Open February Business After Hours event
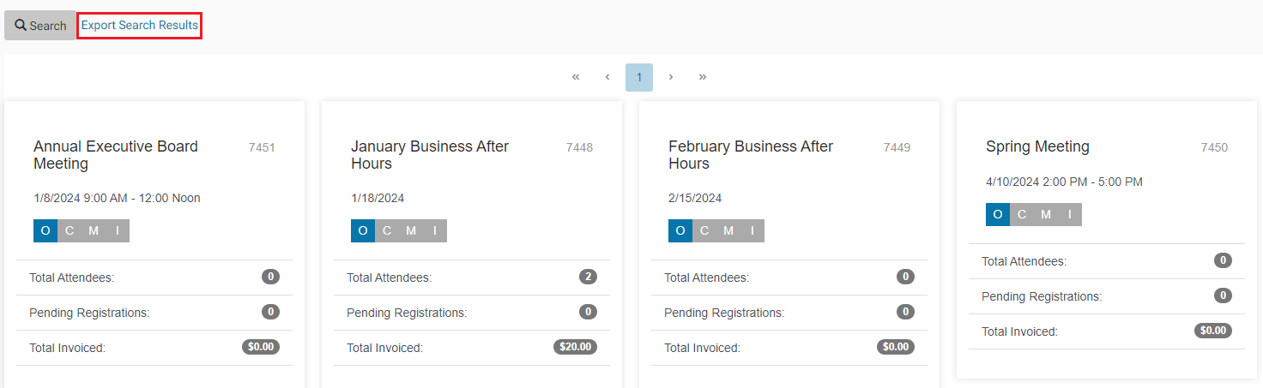The width and height of the screenshot is (1263, 388). click(x=751, y=155)
